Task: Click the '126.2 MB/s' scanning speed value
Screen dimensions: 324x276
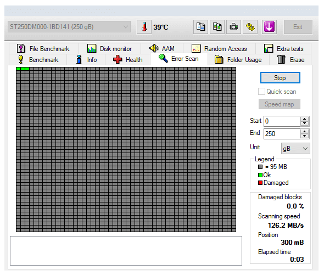Action: pyautogui.click(x=286, y=225)
